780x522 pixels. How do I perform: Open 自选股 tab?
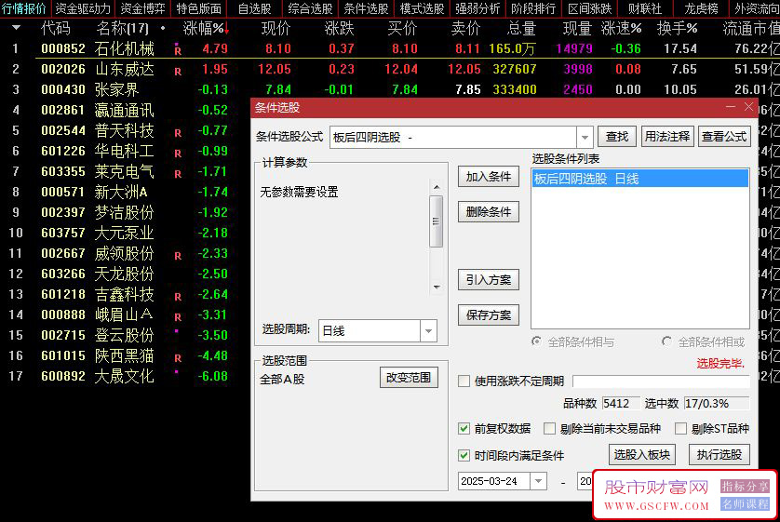point(254,8)
